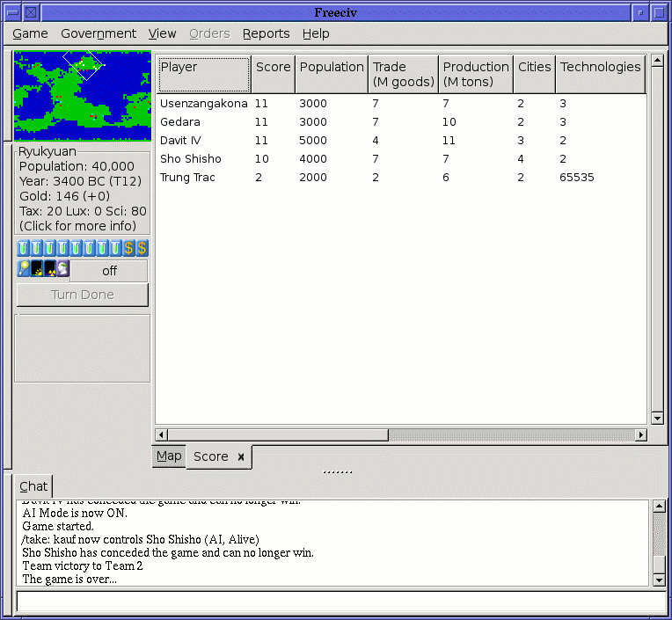This screenshot has height=620, width=672.
Task: Open the Reports menu
Action: tap(267, 33)
